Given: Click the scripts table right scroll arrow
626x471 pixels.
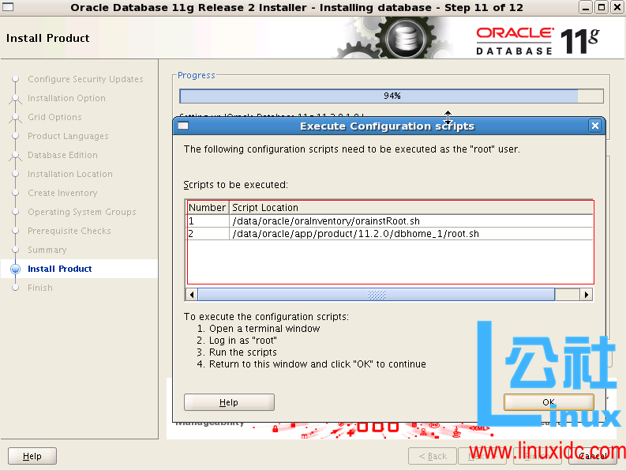Looking at the screenshot, I should 586,295.
